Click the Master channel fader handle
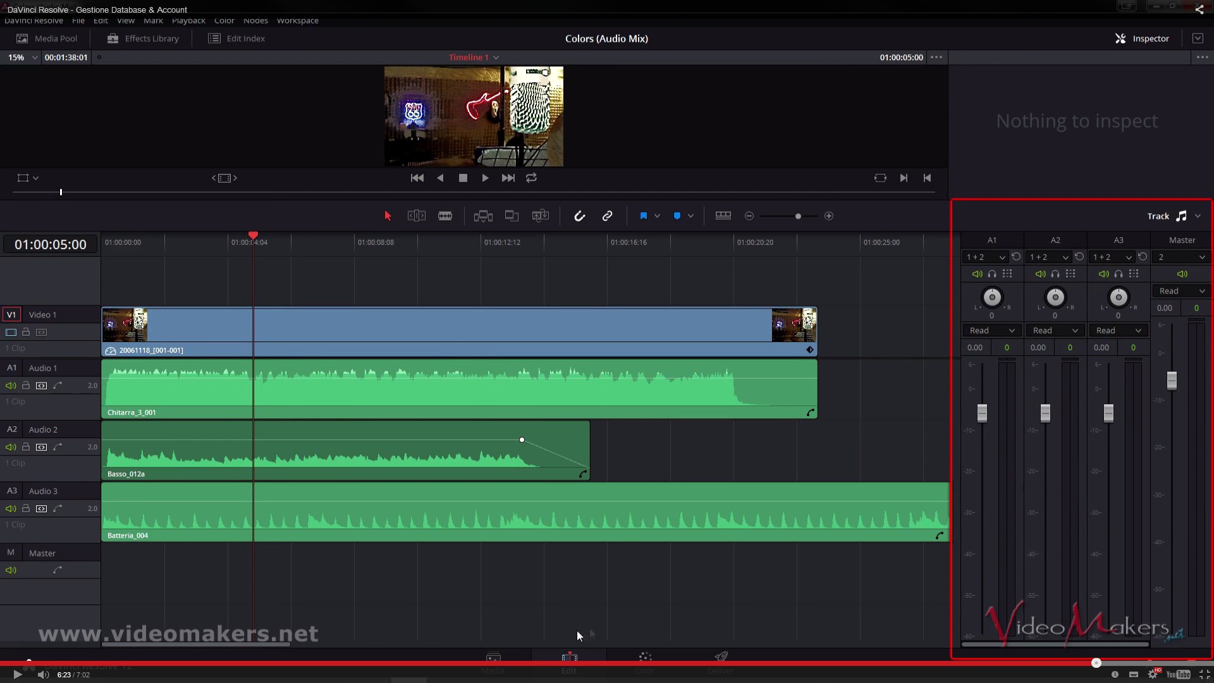 pos(1172,381)
